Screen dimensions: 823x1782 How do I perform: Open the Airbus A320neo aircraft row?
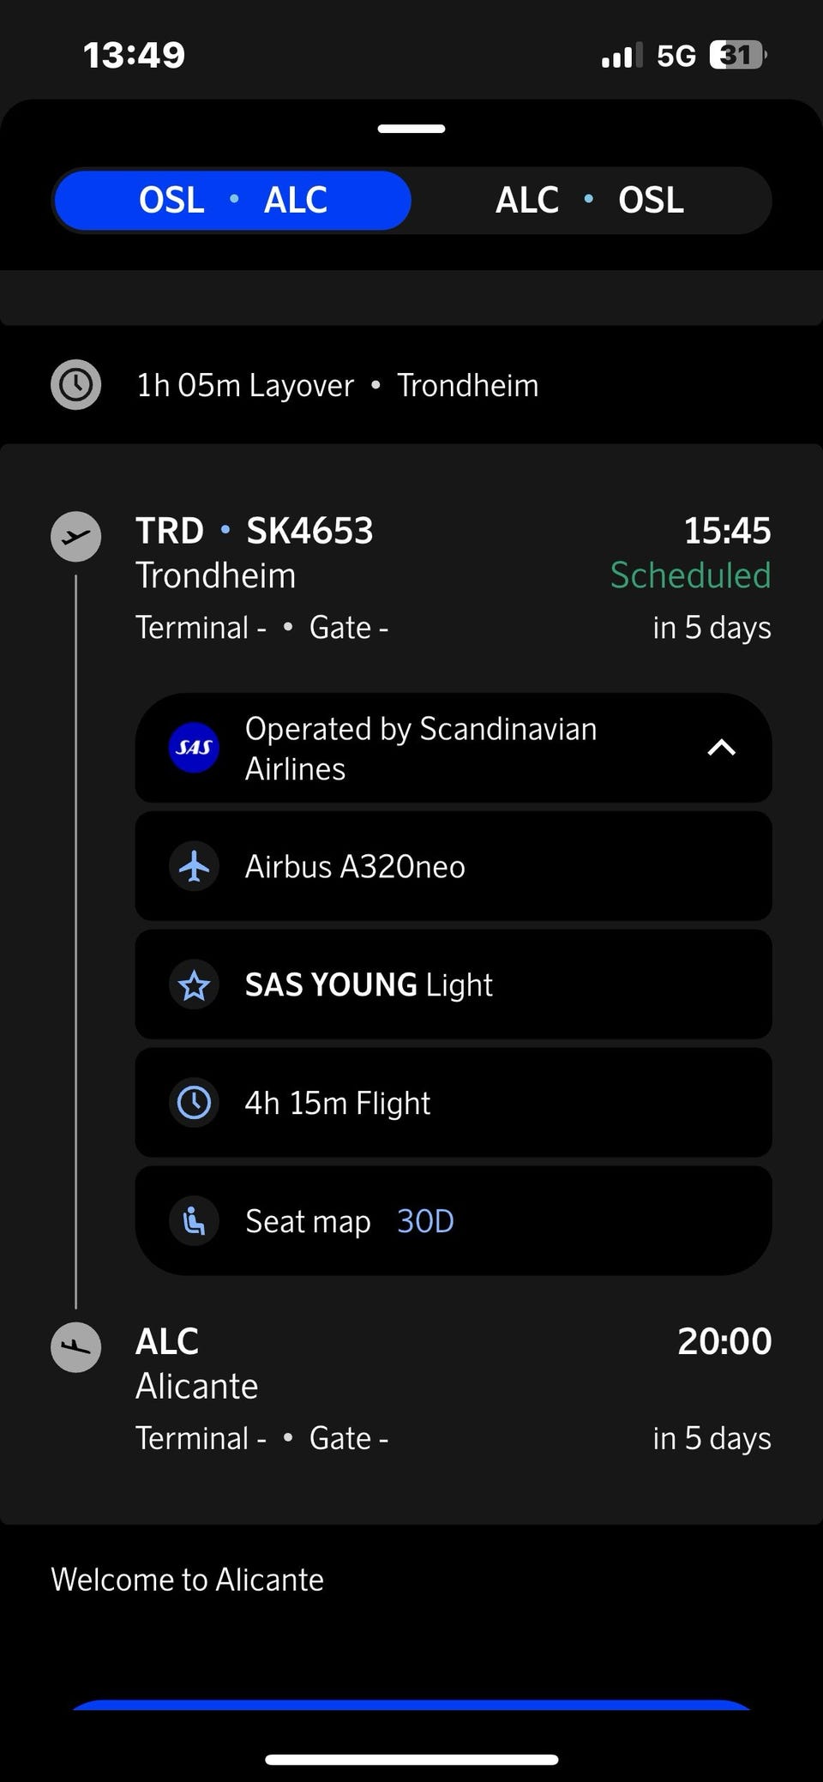click(x=454, y=866)
